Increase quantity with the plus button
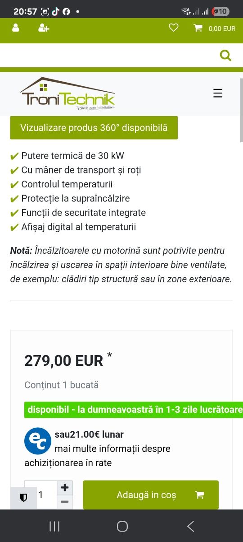The height and width of the screenshot is (542, 243). pos(65,487)
